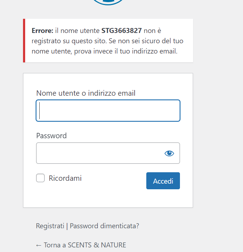Image resolution: width=243 pixels, height=252 pixels.
Task: Click the "Nome utente o indirizzo email" label
Action: click(86, 93)
